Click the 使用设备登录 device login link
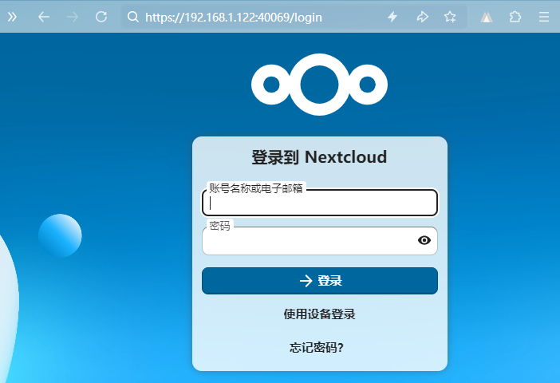 point(319,314)
